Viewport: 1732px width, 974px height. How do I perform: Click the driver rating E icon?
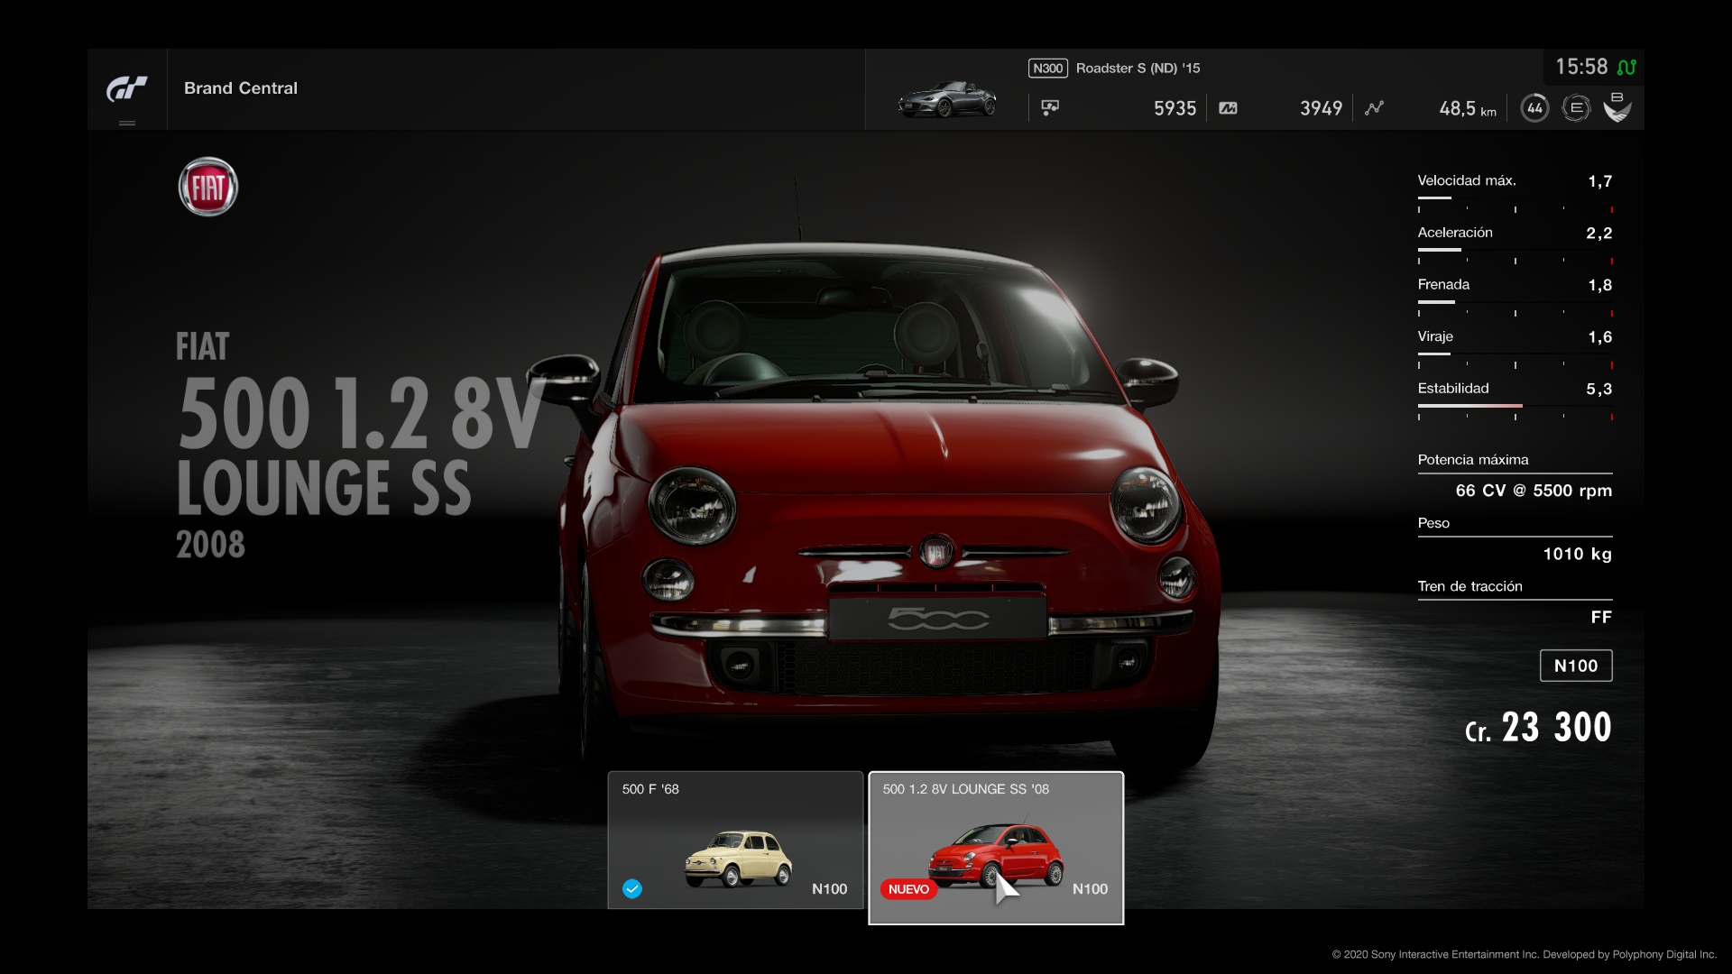pyautogui.click(x=1576, y=108)
